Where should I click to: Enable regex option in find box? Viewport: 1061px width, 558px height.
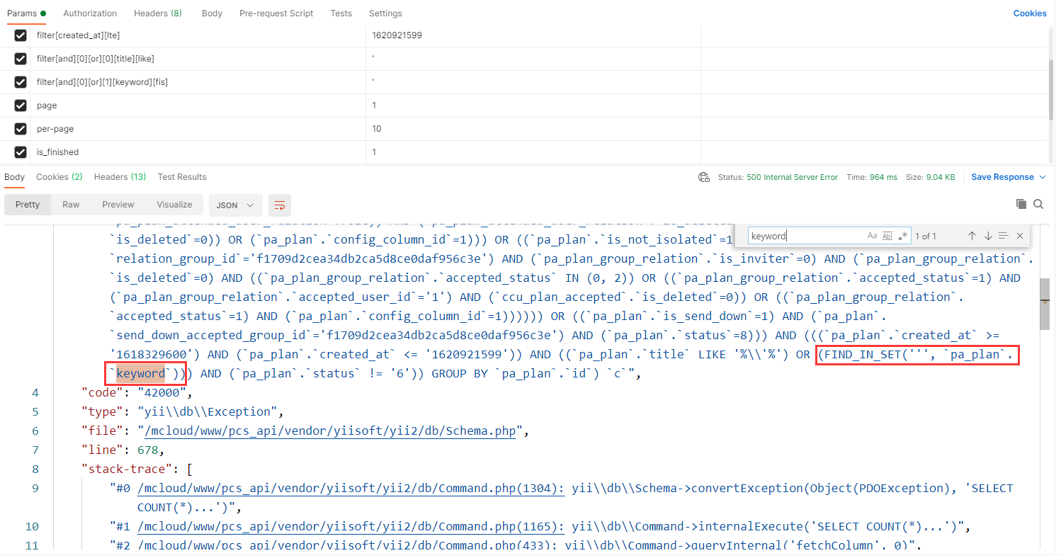coord(903,236)
